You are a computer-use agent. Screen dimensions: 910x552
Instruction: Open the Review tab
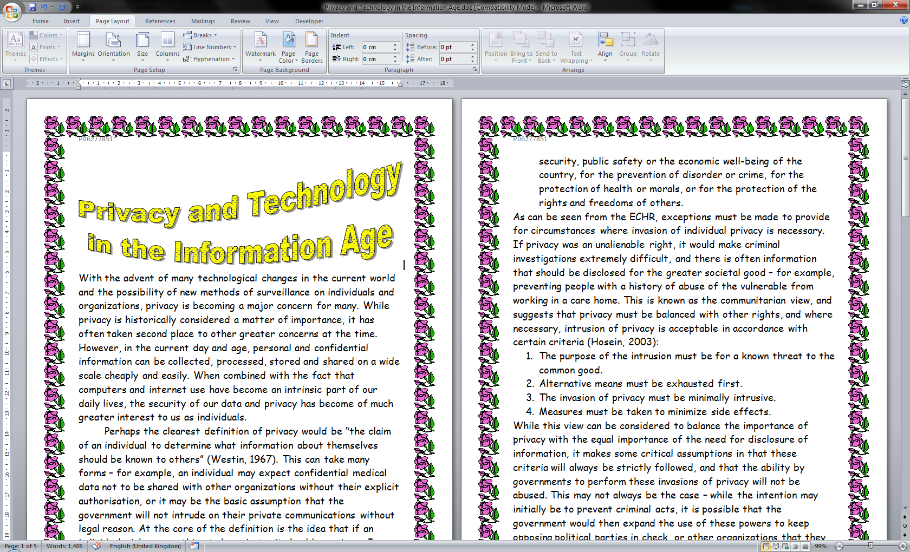(x=240, y=21)
